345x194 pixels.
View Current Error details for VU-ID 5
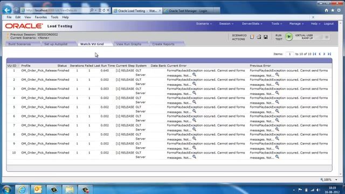[194, 112]
